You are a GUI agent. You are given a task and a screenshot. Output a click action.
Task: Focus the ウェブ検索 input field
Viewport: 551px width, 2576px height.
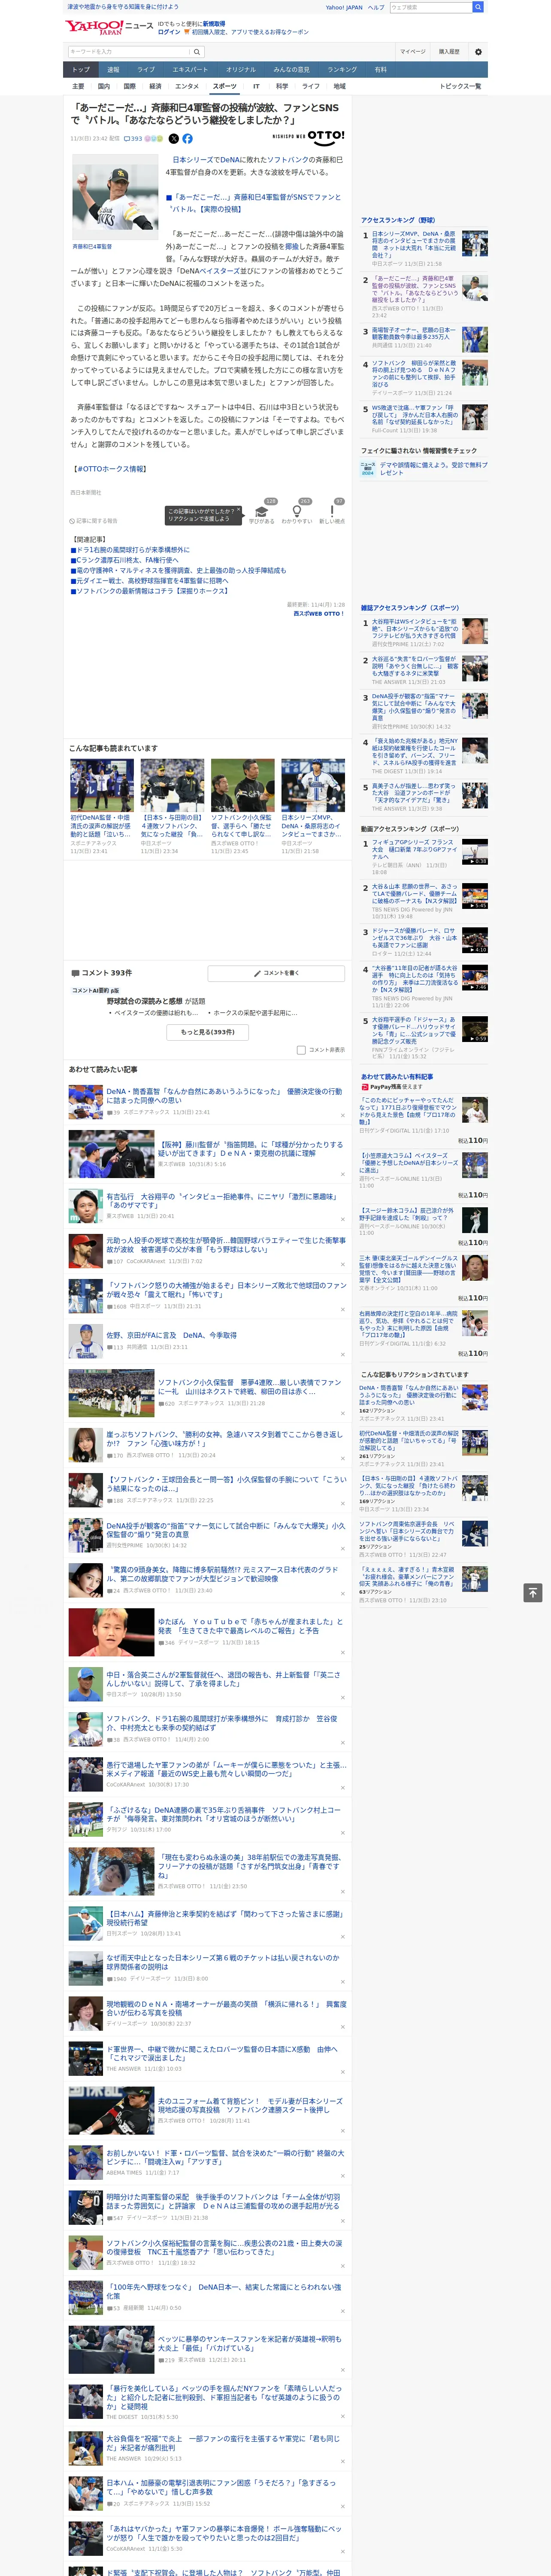[431, 7]
